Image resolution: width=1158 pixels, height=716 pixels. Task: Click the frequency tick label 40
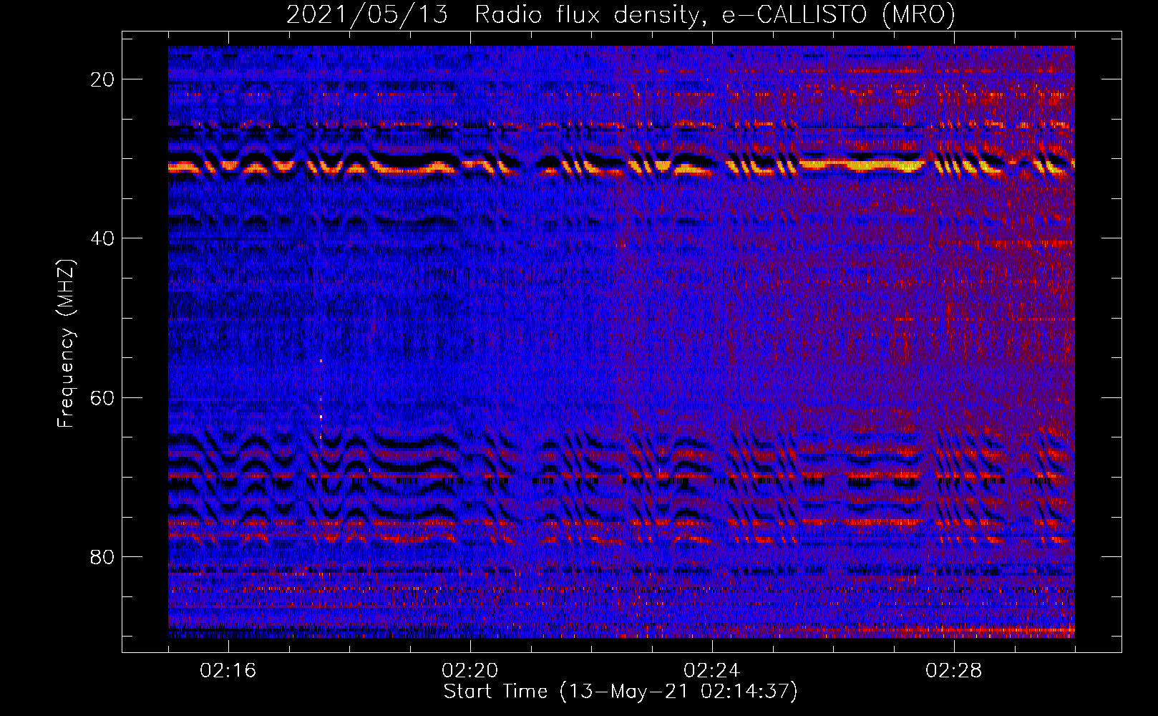[103, 238]
